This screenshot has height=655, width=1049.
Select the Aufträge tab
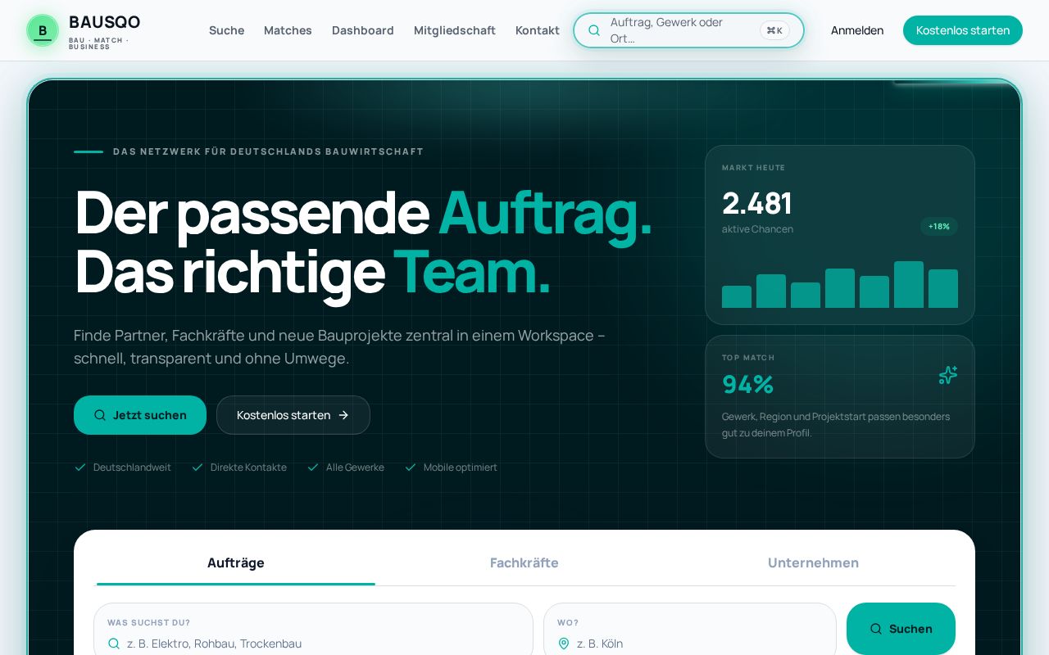click(x=236, y=563)
